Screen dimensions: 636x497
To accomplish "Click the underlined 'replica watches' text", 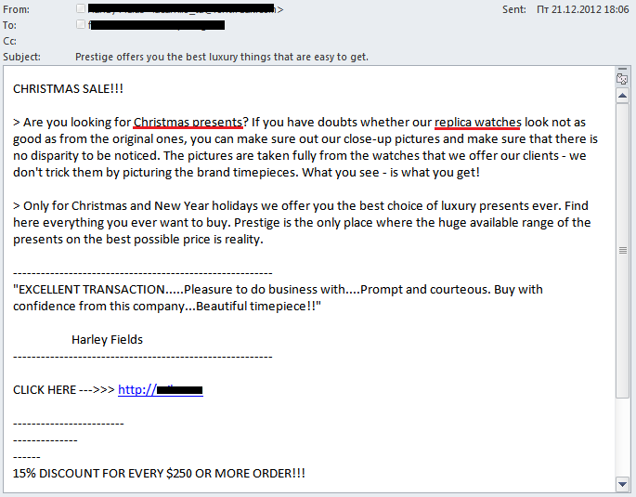I will click(x=478, y=122).
